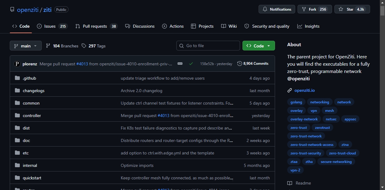Click the bell icon on Notifications
385x190 pixels.
click(x=265, y=9)
